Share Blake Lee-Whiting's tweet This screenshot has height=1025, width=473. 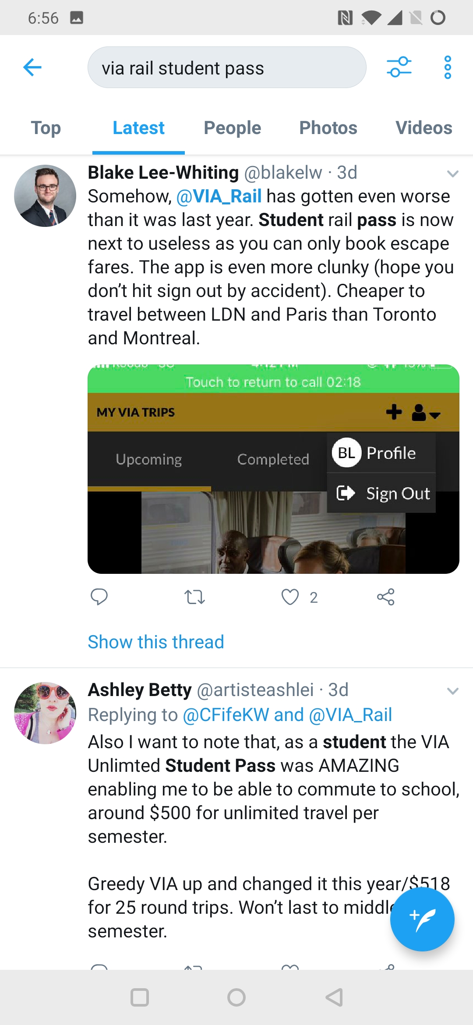(385, 597)
